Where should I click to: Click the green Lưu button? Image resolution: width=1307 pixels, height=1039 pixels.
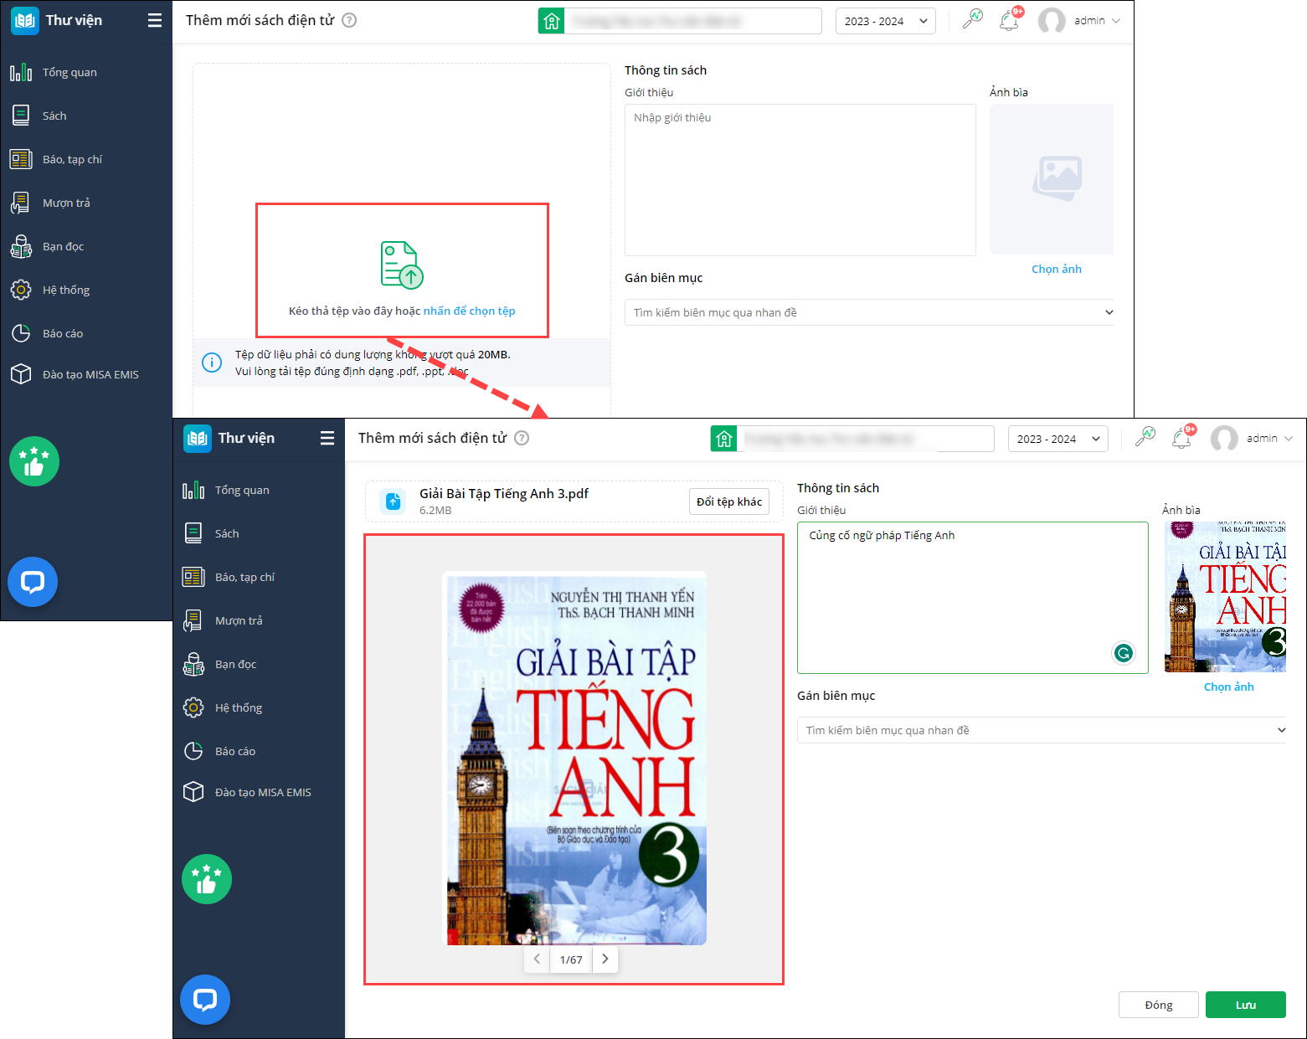(x=1246, y=1005)
